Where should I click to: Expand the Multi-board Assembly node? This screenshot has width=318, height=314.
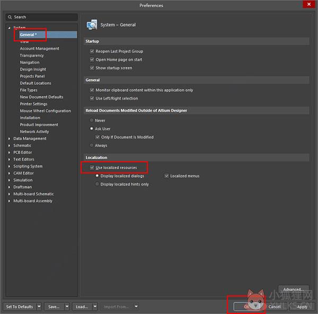click(x=9, y=201)
